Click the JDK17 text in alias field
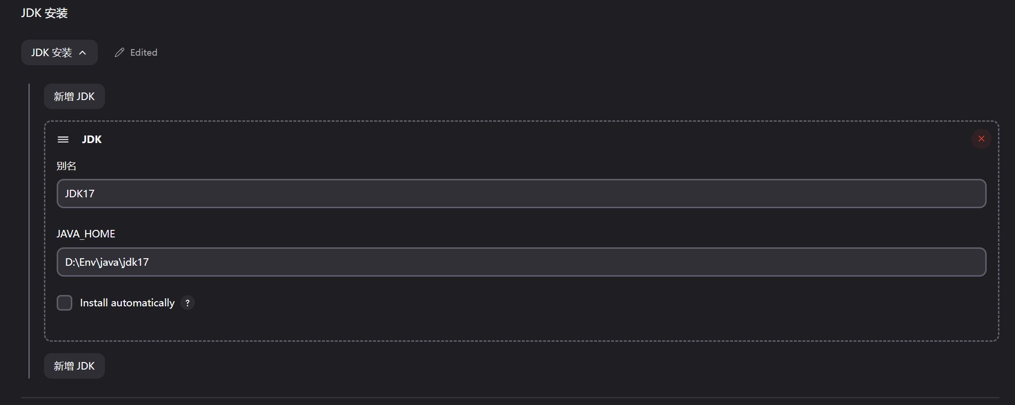 coord(80,194)
